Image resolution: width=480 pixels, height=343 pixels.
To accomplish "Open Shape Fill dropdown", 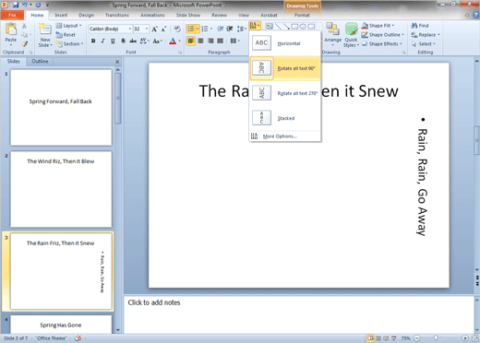I will 378,26.
